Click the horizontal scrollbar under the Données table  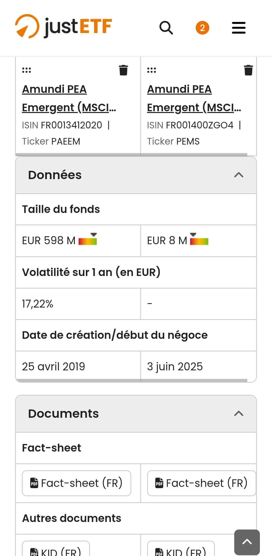[x=131, y=380]
